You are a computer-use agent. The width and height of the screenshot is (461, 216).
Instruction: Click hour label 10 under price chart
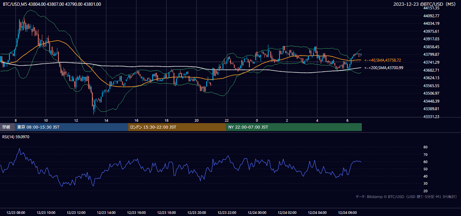[x=46, y=120]
